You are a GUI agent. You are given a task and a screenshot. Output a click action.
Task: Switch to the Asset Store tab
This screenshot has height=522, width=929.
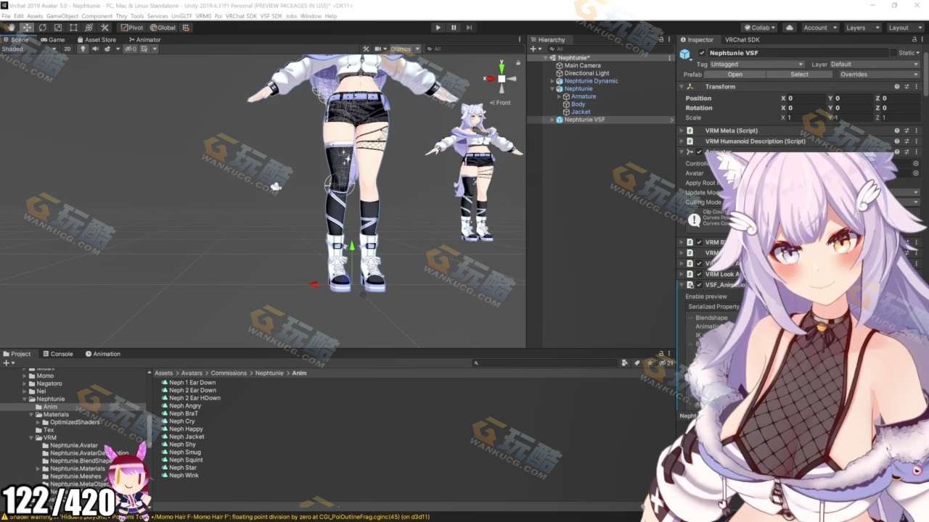pyautogui.click(x=95, y=40)
